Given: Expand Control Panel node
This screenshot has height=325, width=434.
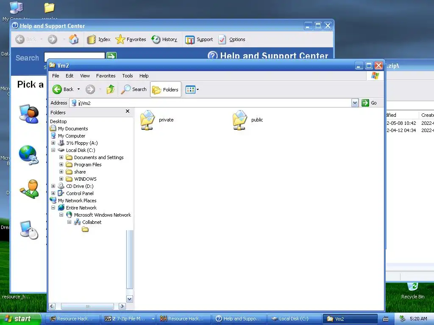Looking at the screenshot, I should click(53, 193).
